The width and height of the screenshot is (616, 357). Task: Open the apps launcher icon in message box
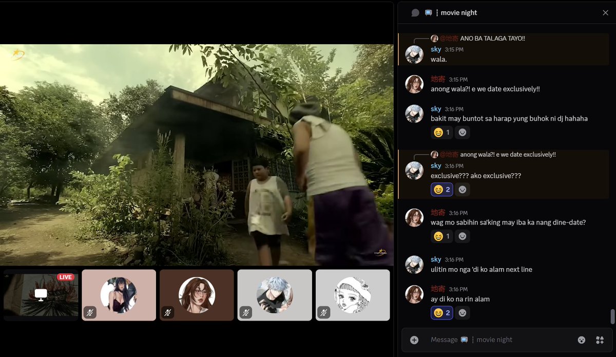[600, 340]
